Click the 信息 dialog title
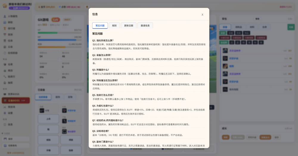The width and height of the screenshot is (298, 156). [x=95, y=14]
